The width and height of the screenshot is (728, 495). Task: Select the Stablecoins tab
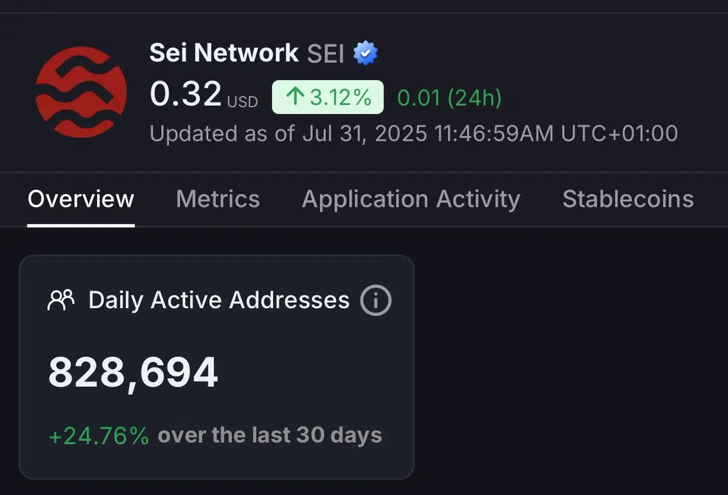click(x=628, y=200)
